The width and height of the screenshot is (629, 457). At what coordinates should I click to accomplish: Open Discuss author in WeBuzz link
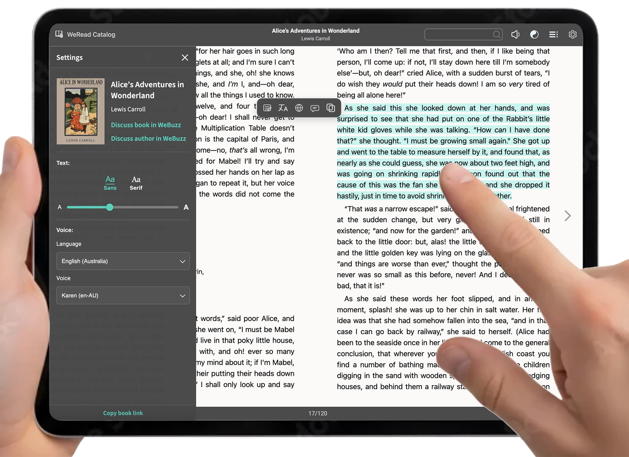(148, 138)
